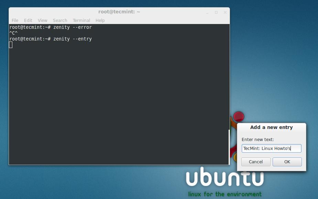Image resolution: width=318 pixels, height=199 pixels.
Task: Click the terminal block cursor
Action: point(11,45)
